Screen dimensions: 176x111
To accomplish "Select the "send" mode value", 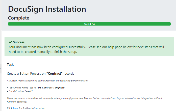I will pos(29,91).
